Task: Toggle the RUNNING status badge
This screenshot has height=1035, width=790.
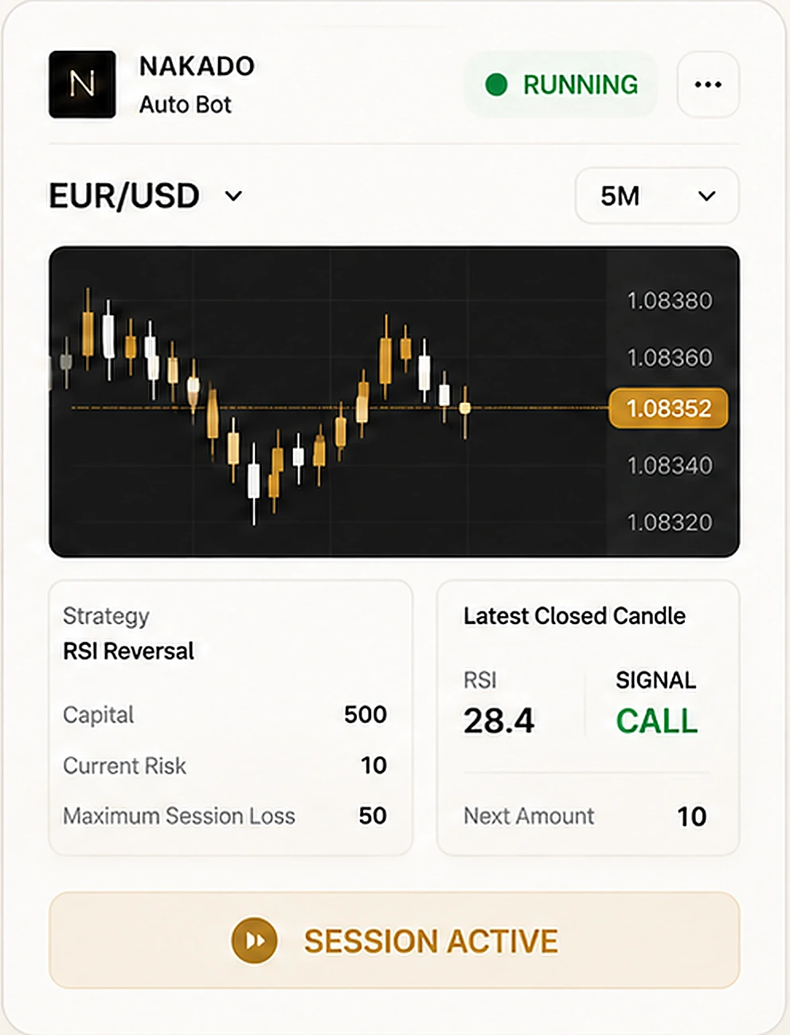Action: coord(561,84)
